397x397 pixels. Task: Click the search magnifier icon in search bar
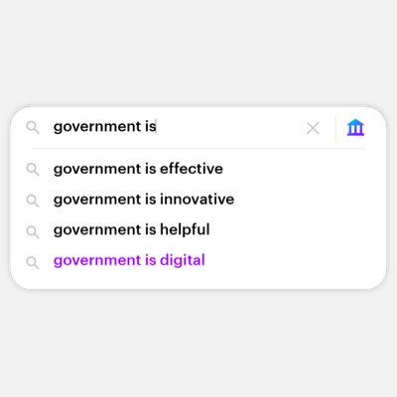coord(33,127)
